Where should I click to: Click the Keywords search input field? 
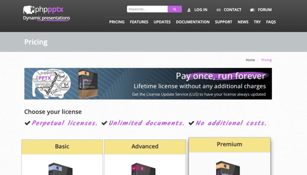tap(147, 9)
